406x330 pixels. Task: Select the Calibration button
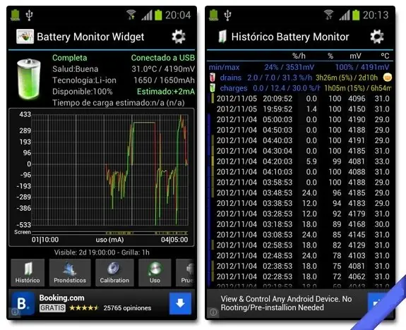pyautogui.click(x=114, y=273)
